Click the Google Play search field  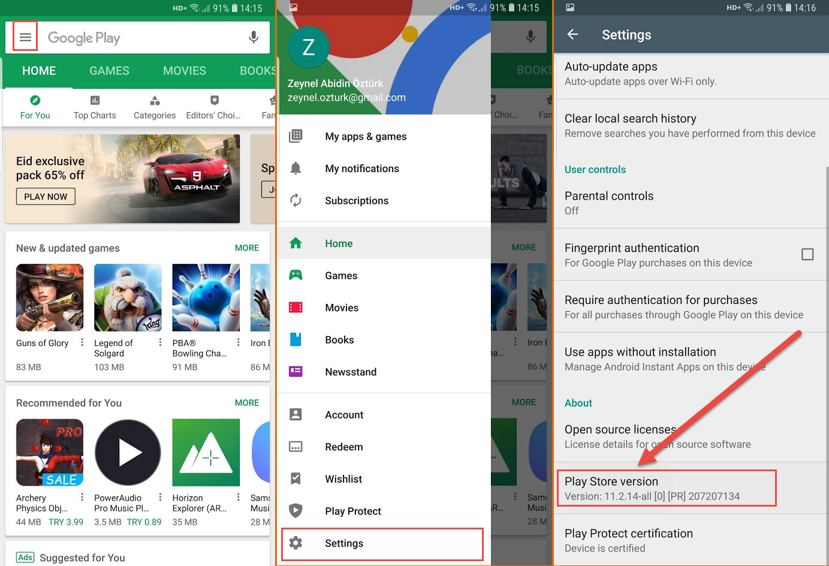(137, 37)
